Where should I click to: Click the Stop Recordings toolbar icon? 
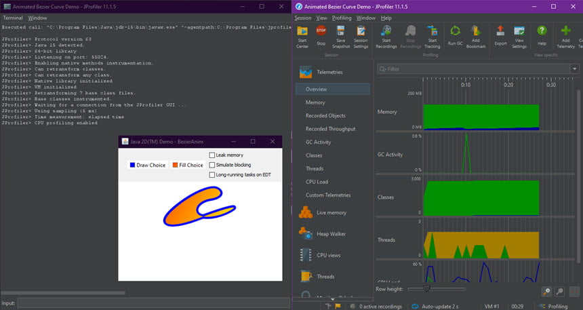411,31
